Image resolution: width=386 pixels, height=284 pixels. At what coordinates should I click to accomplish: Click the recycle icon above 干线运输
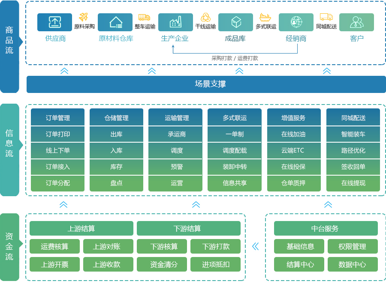tap(205, 17)
